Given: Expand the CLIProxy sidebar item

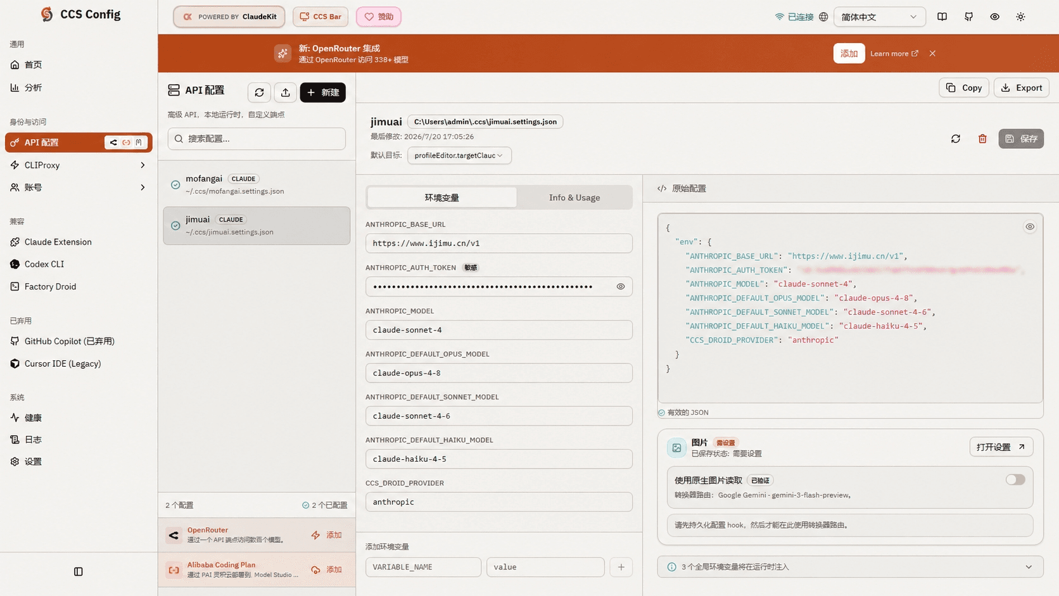Looking at the screenshot, I should point(79,165).
